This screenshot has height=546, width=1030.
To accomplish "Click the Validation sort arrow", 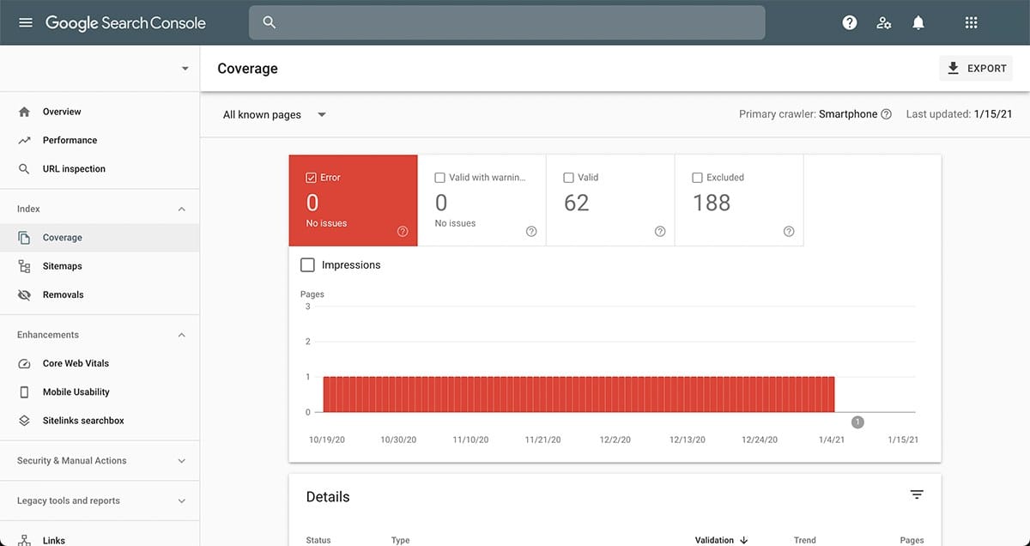I will click(x=743, y=540).
